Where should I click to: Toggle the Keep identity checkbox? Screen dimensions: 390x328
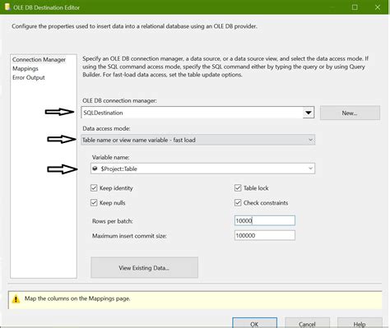[x=94, y=188]
